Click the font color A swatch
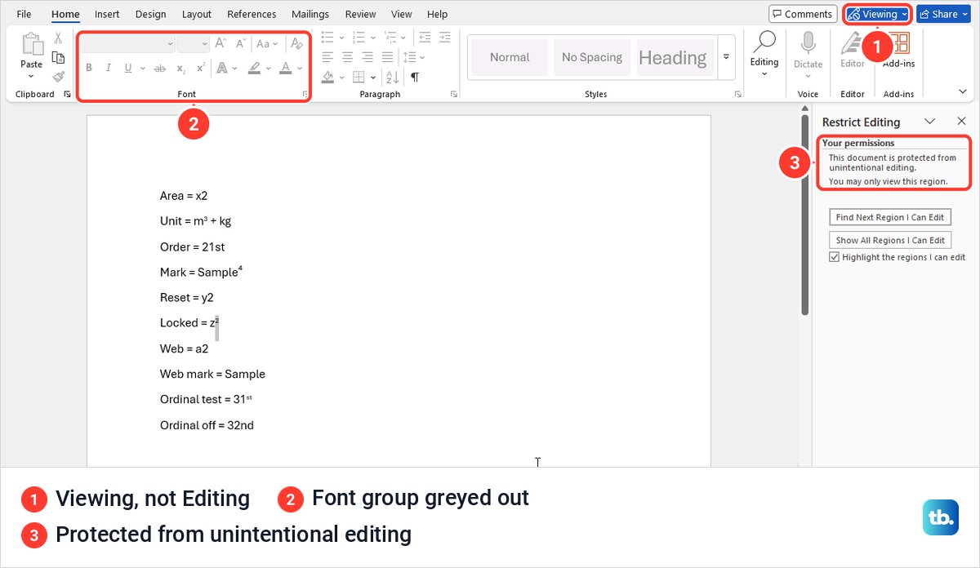980x568 pixels. point(285,69)
